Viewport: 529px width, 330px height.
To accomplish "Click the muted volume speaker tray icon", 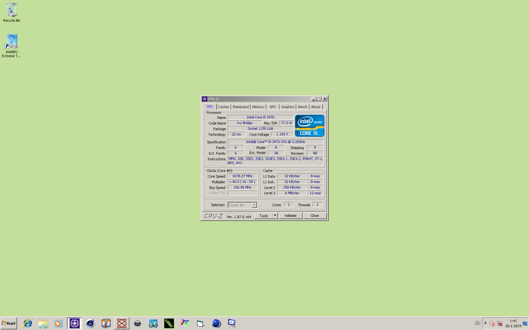I will tap(492, 323).
